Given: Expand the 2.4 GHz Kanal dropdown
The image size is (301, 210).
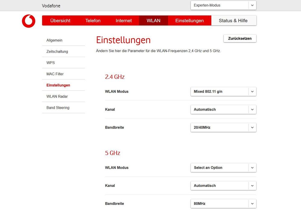Looking at the screenshot, I should (x=223, y=109).
